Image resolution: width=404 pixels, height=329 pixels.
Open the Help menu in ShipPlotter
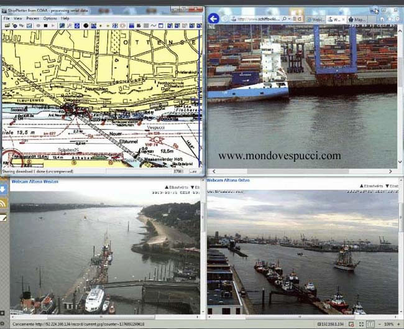point(65,18)
